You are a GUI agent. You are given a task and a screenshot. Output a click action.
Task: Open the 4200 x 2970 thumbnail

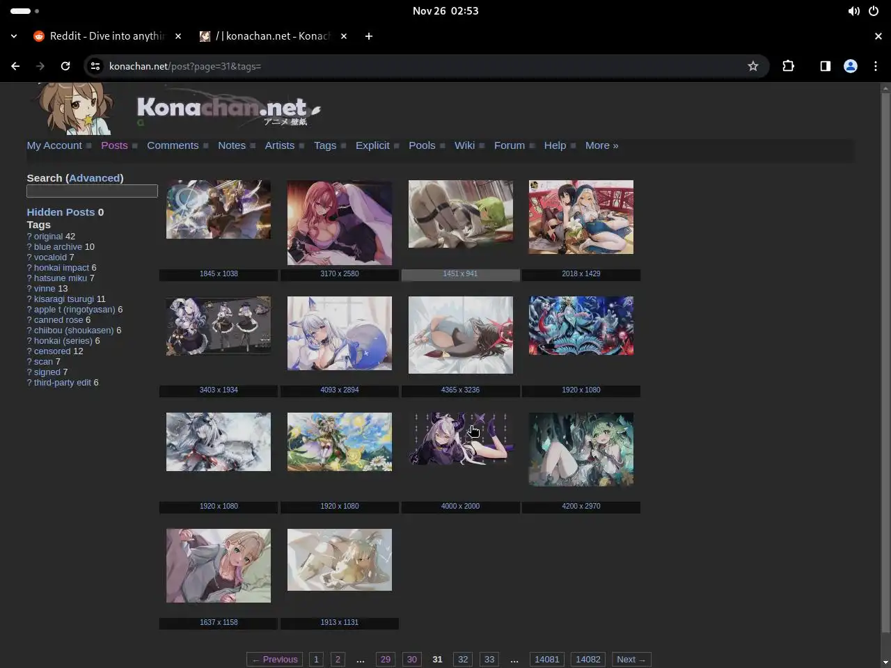pyautogui.click(x=581, y=450)
